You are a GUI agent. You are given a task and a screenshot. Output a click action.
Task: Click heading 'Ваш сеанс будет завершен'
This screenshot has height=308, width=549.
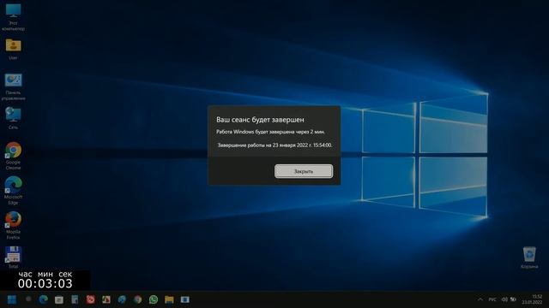[260, 120]
